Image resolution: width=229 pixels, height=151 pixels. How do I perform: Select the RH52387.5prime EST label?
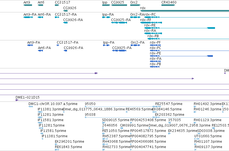click(116, 136)
